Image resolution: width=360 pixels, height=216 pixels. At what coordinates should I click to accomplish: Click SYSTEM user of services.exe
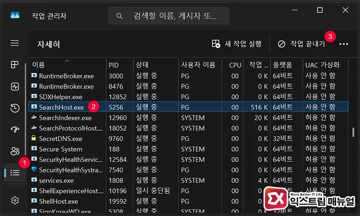click(192, 180)
